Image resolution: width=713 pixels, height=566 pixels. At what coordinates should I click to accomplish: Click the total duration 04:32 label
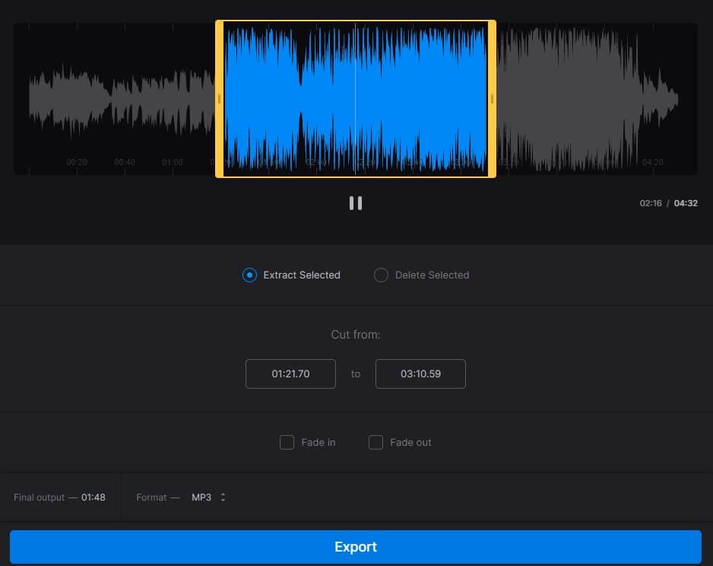click(686, 203)
